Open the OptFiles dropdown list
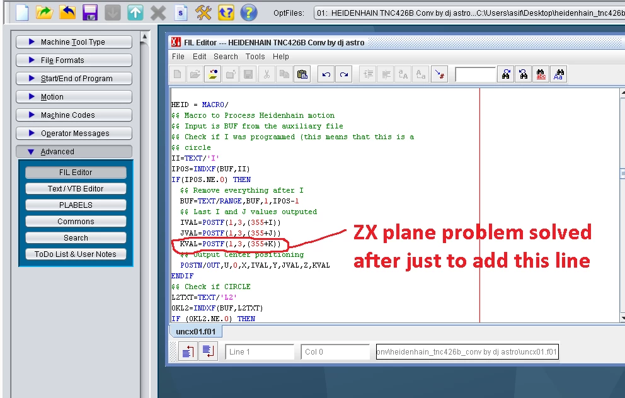The image size is (625, 398). (469, 13)
